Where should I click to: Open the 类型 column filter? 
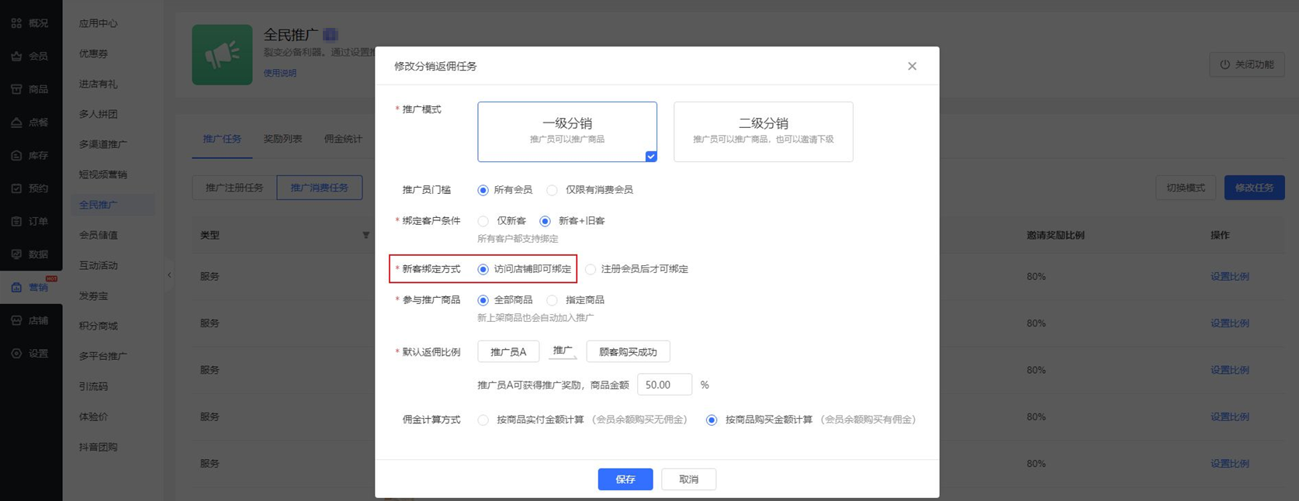[365, 235]
